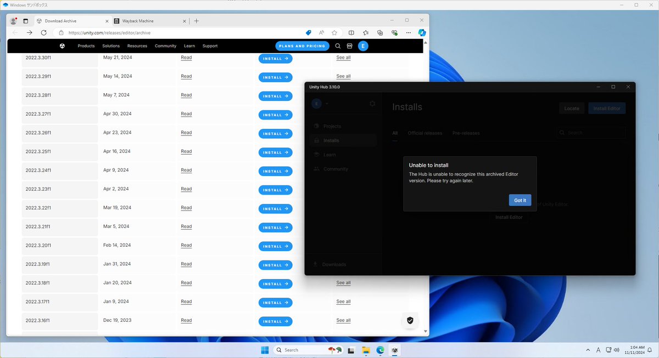Click the privacy shield badge on the page
This screenshot has width=659, height=358.
(410, 320)
